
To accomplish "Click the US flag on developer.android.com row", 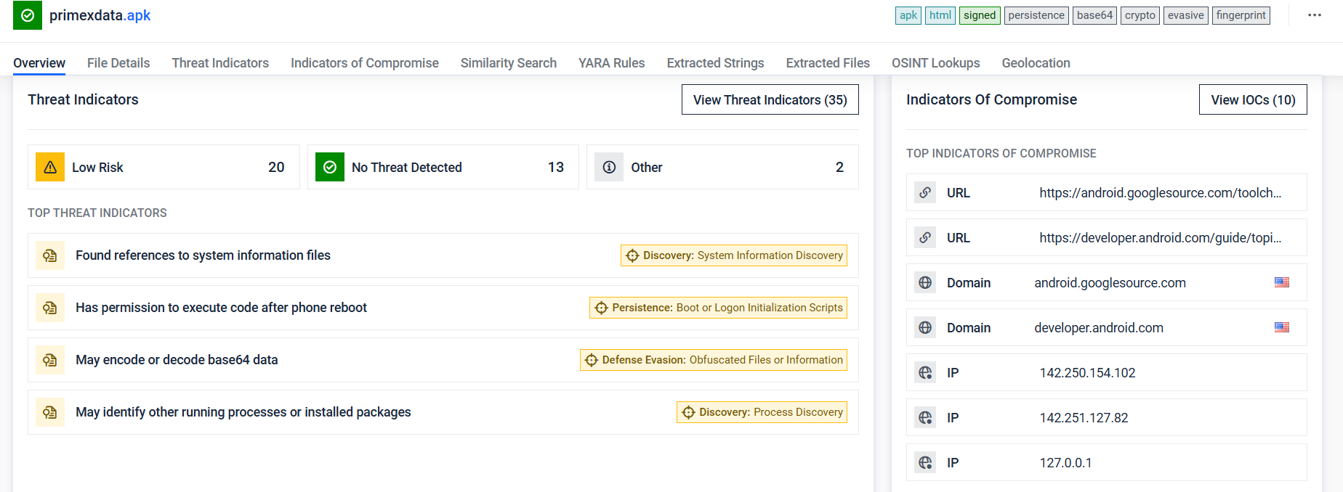I will 1282,327.
